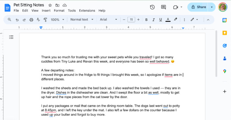
Task: Open the Extensions menu
Action: 87,10
